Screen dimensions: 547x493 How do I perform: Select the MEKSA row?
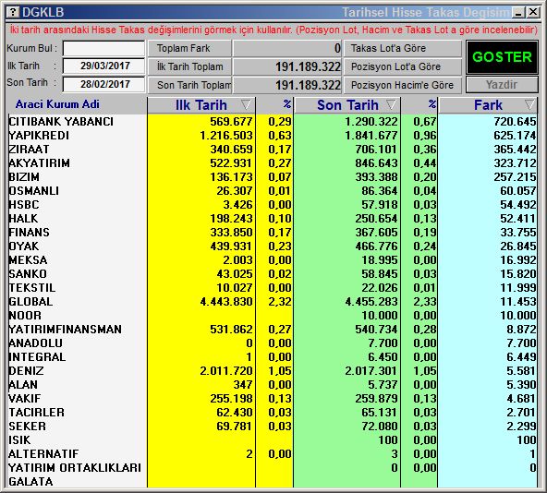tap(272, 260)
